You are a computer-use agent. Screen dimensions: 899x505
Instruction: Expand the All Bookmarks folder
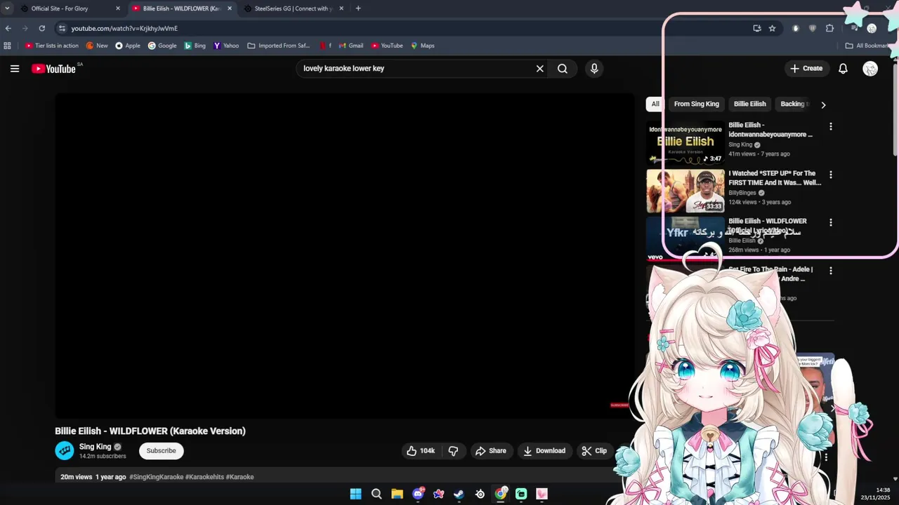tap(867, 46)
